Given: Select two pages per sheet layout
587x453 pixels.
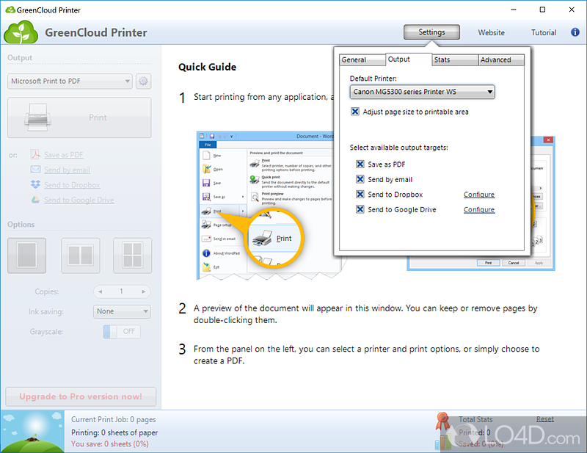Looking at the screenshot, I should [81, 256].
